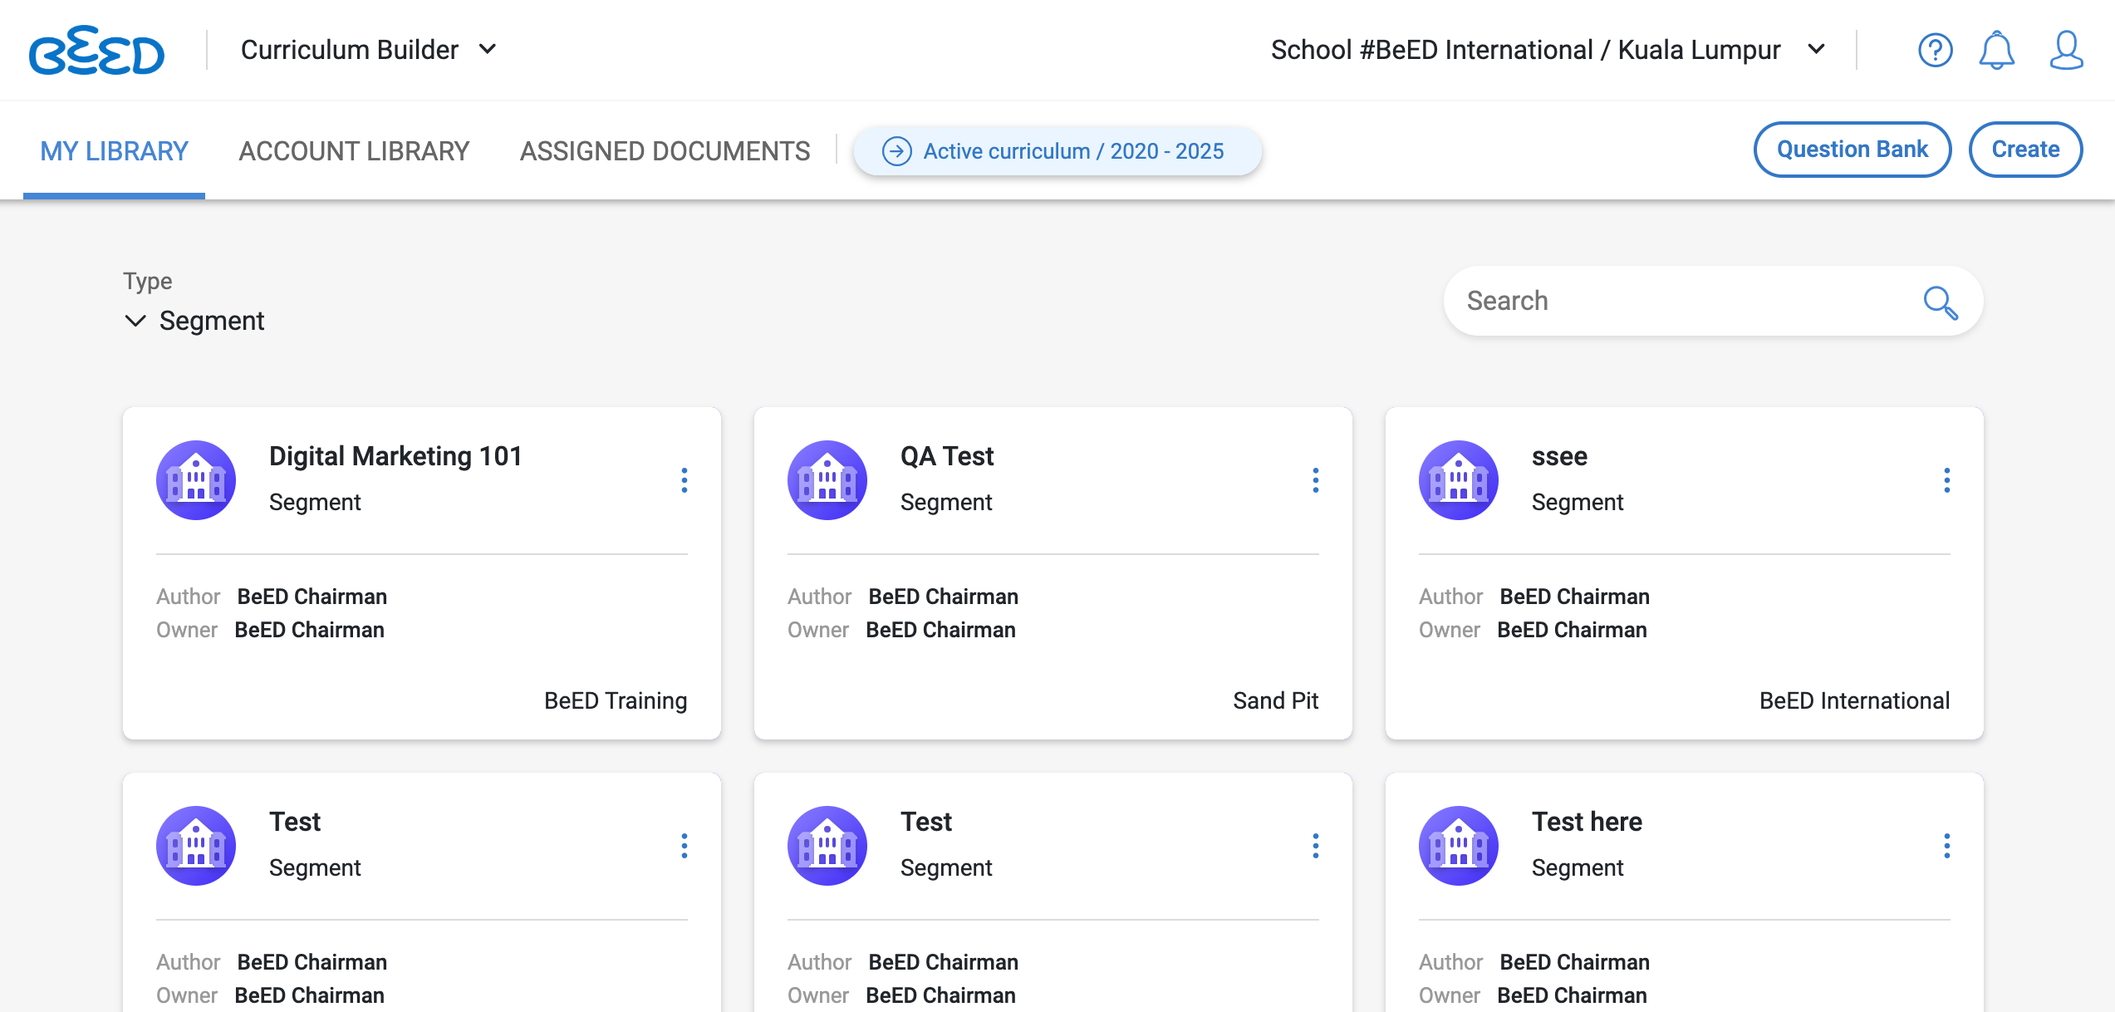
Task: Click Owner 'BeED Chairman' on Test here card
Action: pos(1573,995)
